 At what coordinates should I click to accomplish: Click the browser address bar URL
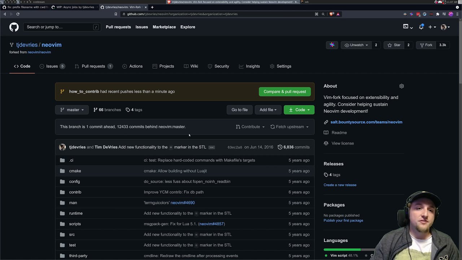coord(182,14)
